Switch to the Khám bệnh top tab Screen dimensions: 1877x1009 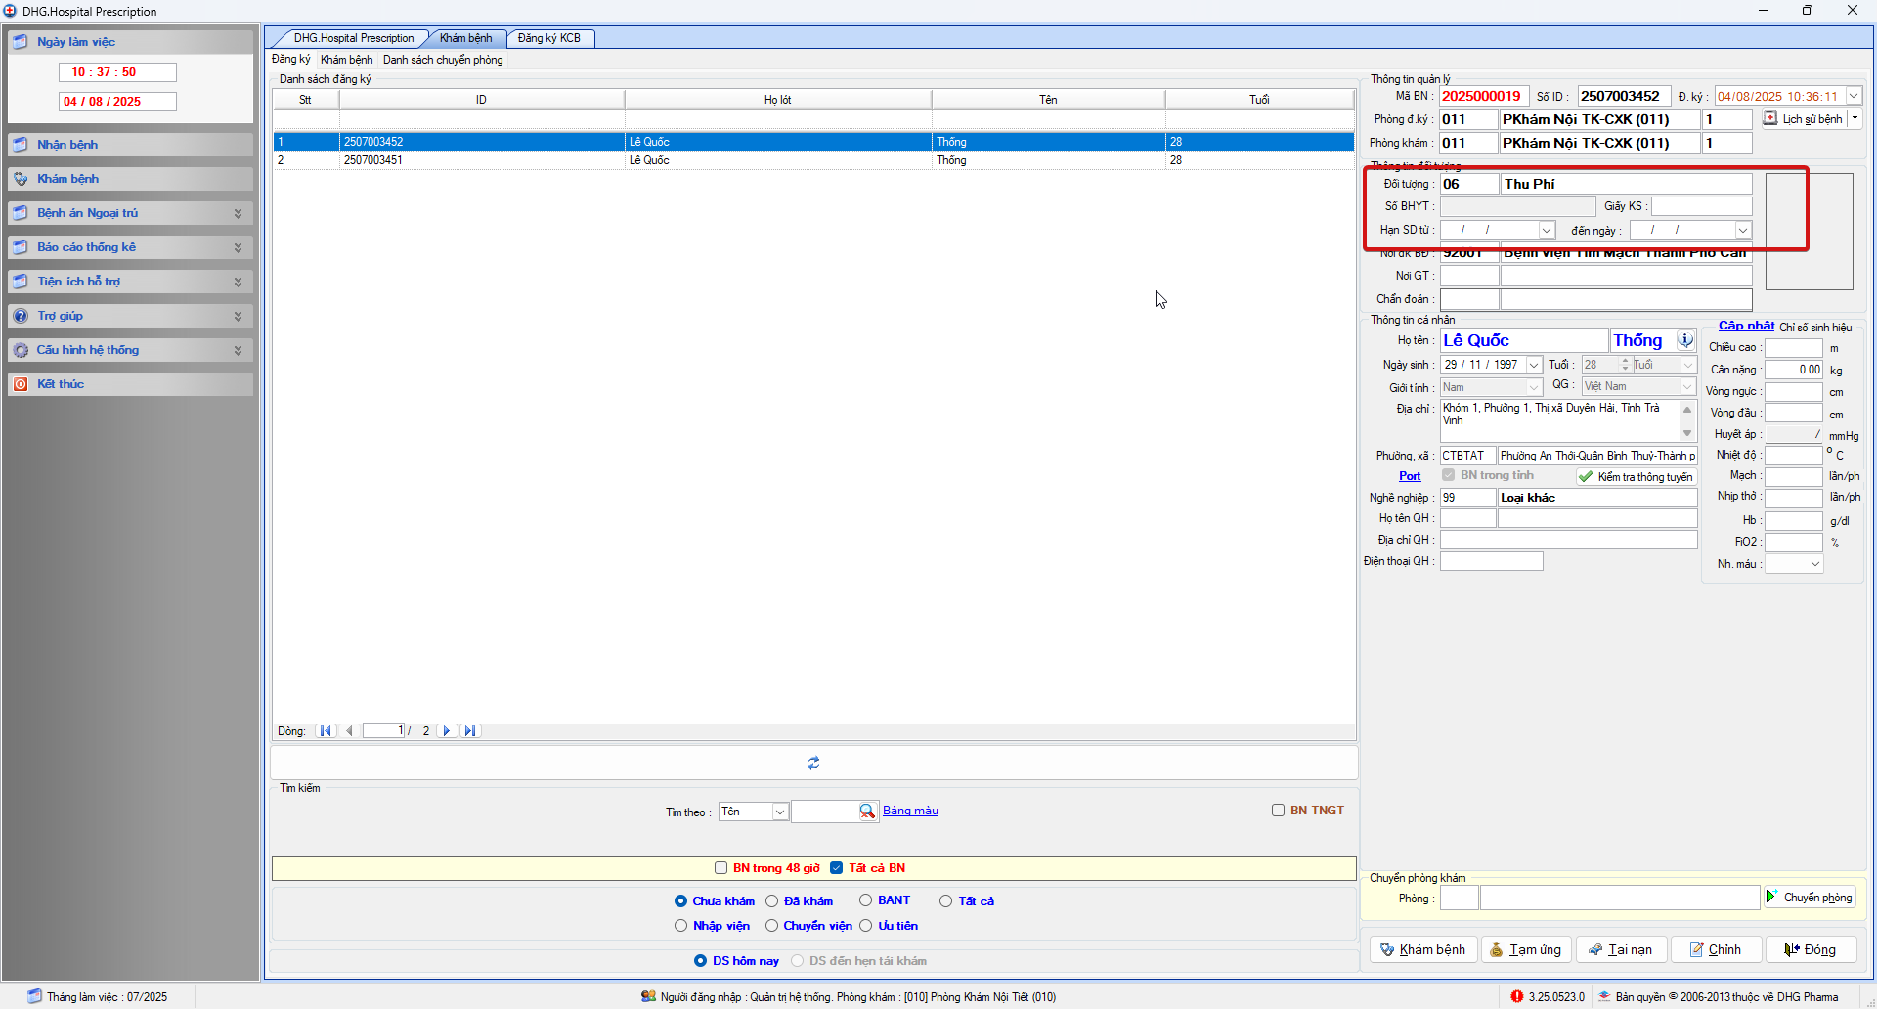click(x=465, y=38)
